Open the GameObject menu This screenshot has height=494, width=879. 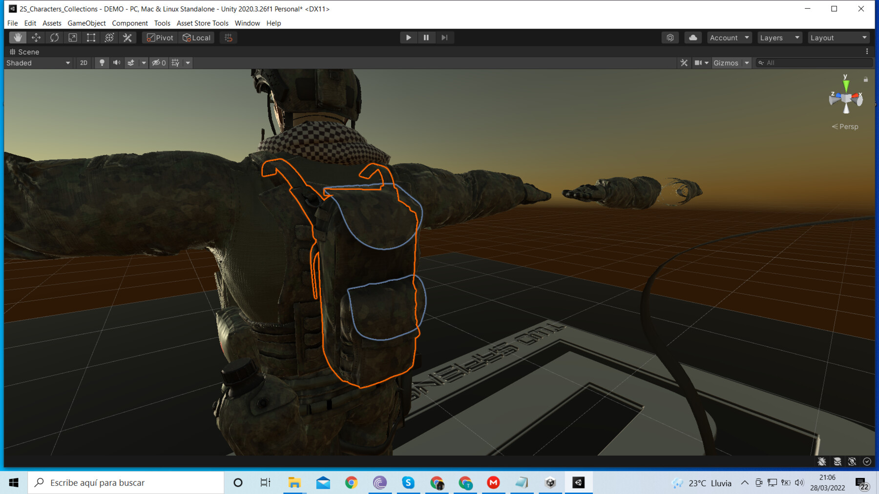[86, 23]
